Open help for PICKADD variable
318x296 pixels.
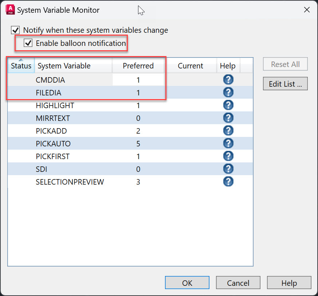coord(228,130)
